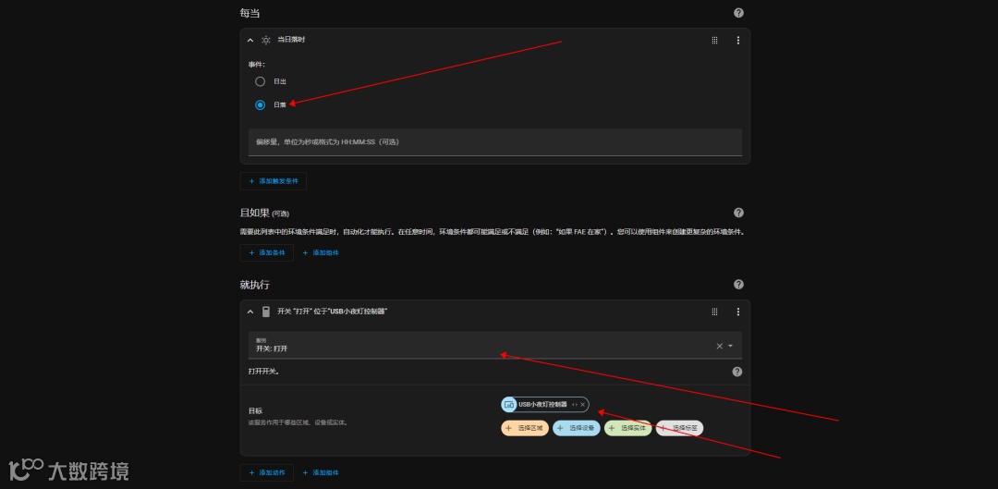
Task: Expand the USB小夜灯控制器 target chip
Action: [574, 404]
